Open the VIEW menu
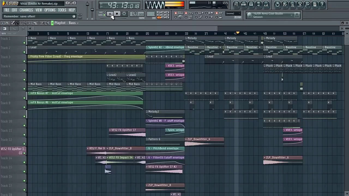This screenshot has height=196, width=349. coord(39,10)
